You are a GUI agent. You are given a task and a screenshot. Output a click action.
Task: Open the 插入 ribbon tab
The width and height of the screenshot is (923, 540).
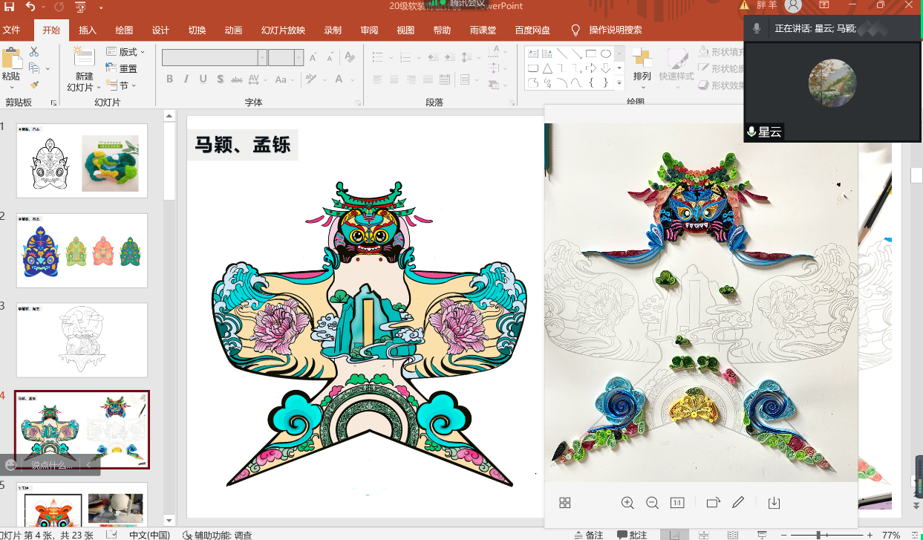88,30
